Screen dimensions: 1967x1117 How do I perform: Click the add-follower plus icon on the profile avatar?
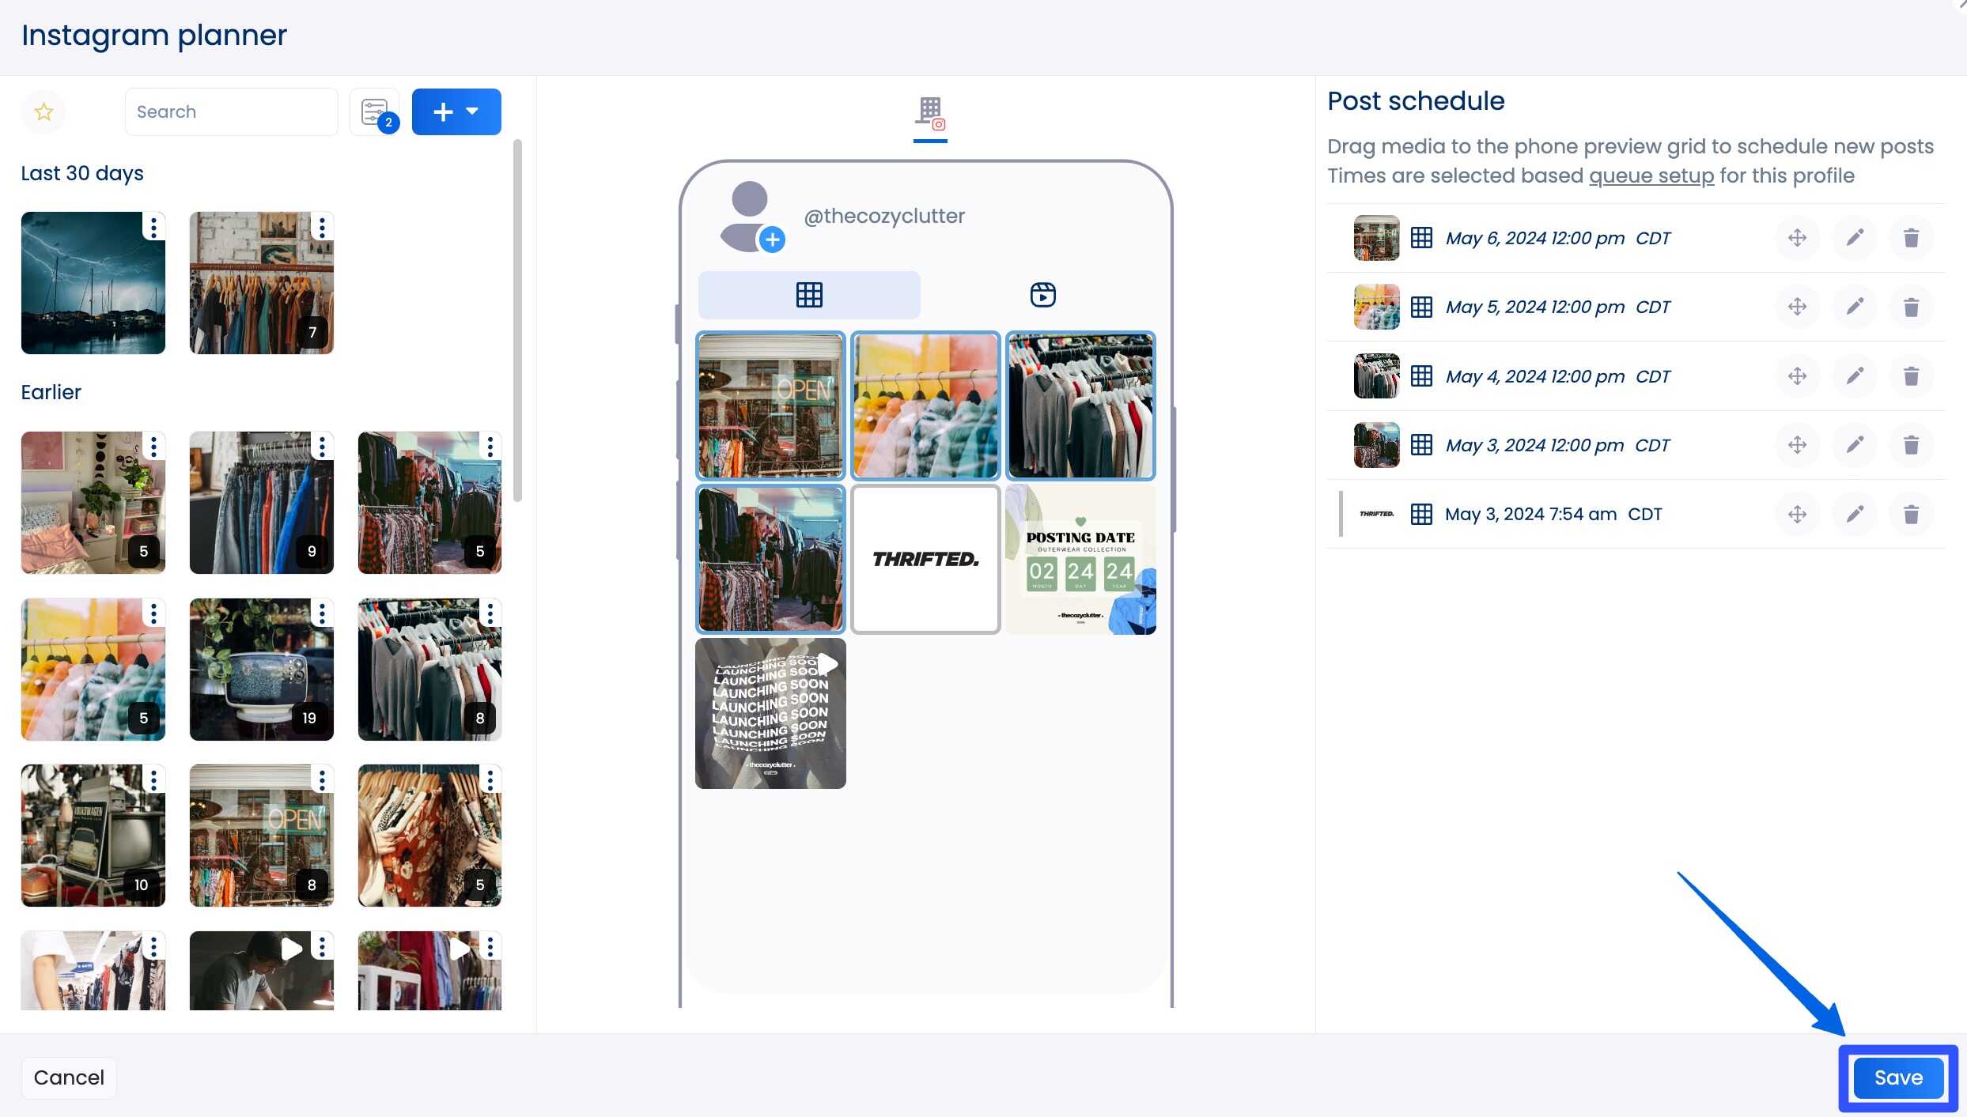(x=772, y=239)
